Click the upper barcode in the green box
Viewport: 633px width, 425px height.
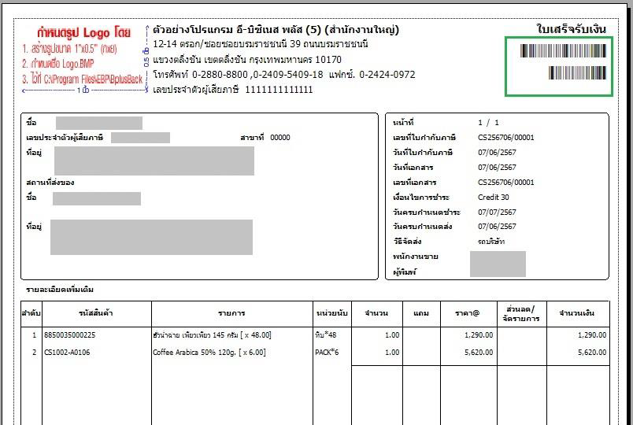click(562, 52)
